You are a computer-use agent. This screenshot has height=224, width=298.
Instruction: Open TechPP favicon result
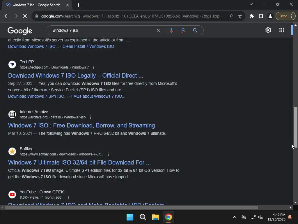pos(12,64)
